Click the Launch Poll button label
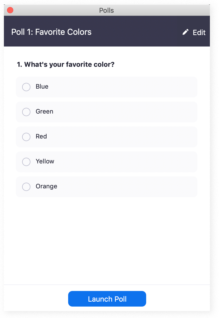 coord(107,299)
